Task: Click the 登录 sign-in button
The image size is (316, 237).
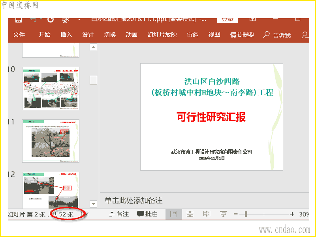Action: pyautogui.click(x=228, y=21)
